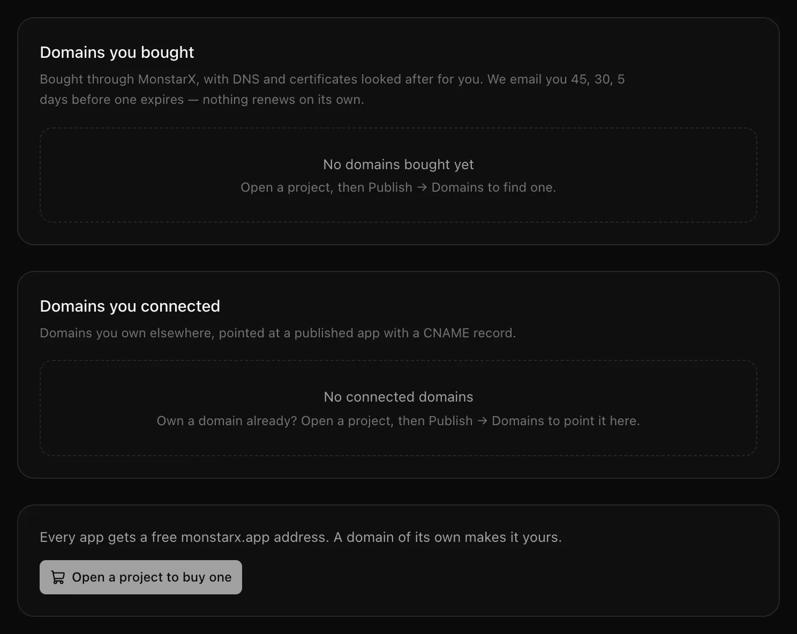Select the "Domains you bought" heading

click(x=117, y=52)
